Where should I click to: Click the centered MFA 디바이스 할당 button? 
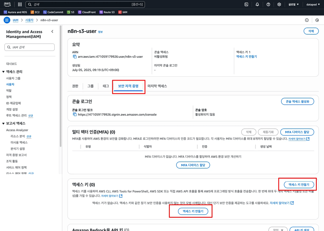tap(193, 165)
